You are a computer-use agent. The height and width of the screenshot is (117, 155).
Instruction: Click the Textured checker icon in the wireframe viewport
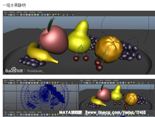(50, 83)
